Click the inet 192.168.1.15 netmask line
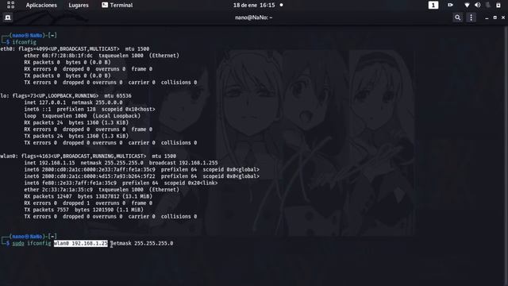Viewport: 508px width, 286px height. (121, 163)
